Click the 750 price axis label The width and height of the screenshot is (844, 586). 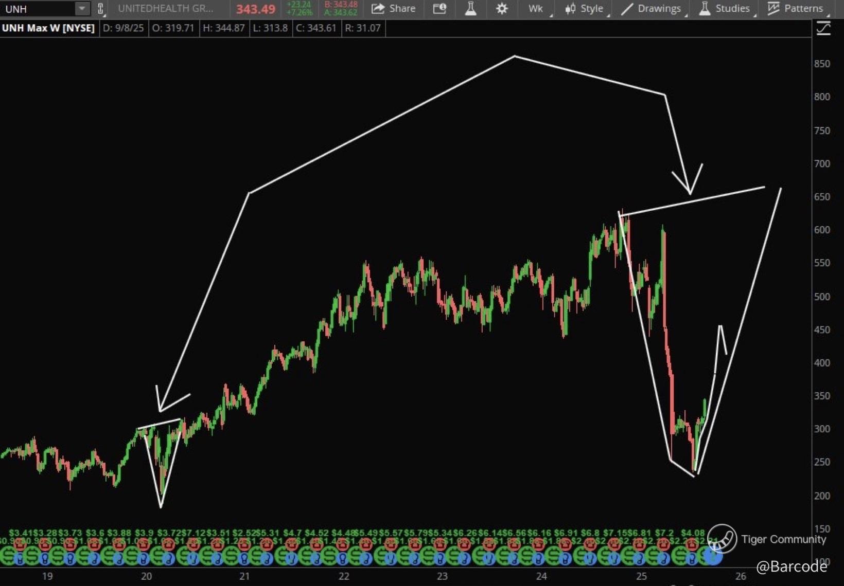[822, 131]
